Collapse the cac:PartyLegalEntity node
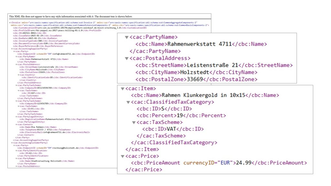Screen dimensions: 331x186 click(16, 117)
